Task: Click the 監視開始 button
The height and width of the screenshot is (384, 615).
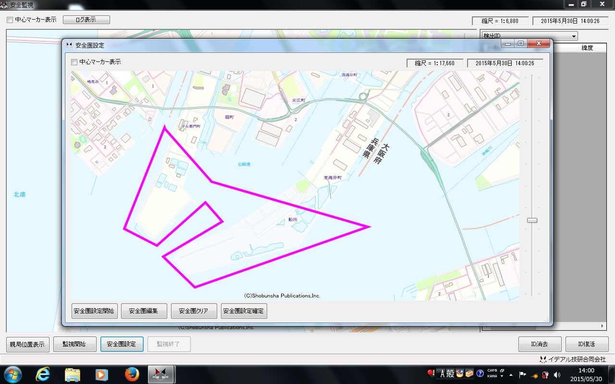Action: (74, 344)
